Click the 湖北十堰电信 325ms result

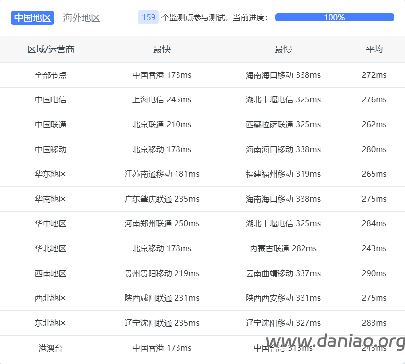[x=284, y=99]
